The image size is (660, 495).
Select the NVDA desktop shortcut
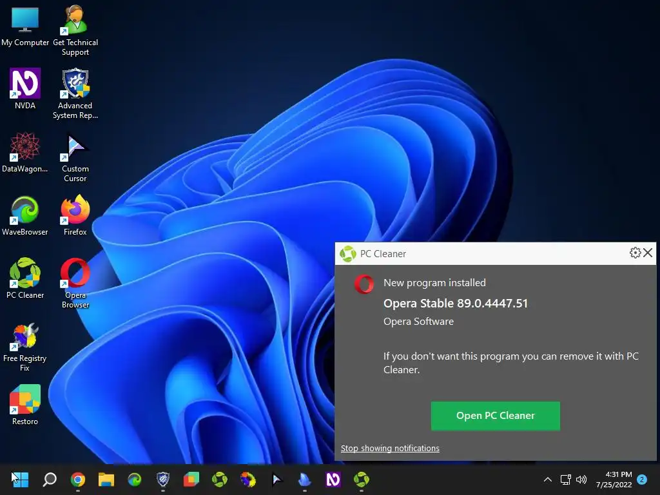point(25,89)
